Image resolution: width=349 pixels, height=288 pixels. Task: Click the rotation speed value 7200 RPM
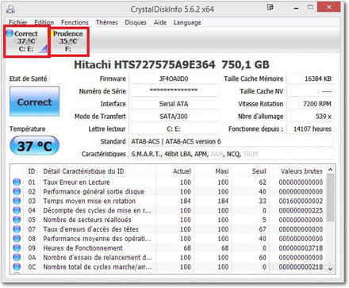(x=310, y=104)
